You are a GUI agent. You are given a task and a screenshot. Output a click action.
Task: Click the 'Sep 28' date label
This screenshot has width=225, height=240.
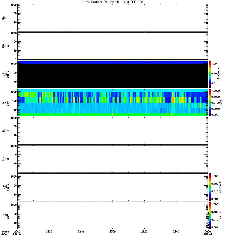208,234
